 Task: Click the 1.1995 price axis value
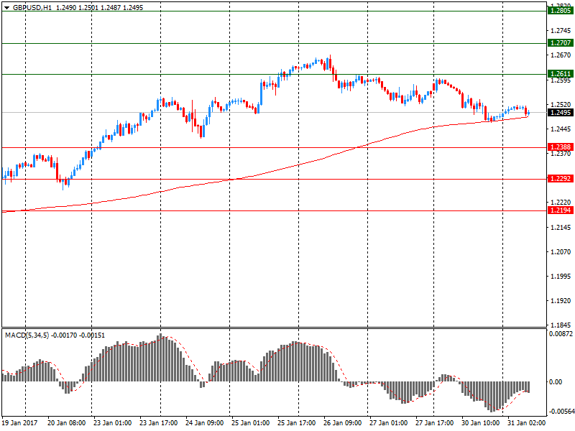pos(561,276)
